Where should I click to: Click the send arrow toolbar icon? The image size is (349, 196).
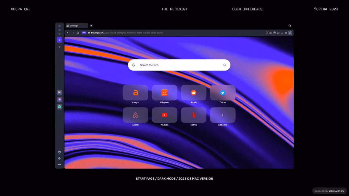pos(278,33)
